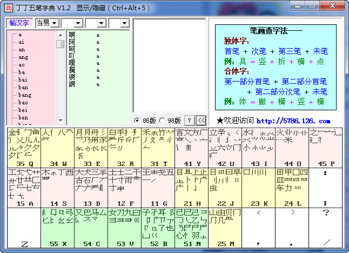This screenshot has height=253, width=349.
Task: Click the 34 W radical key cell
Action: (57, 147)
